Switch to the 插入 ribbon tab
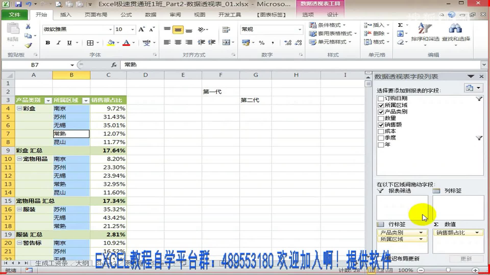The width and height of the screenshot is (490, 275). click(66, 15)
